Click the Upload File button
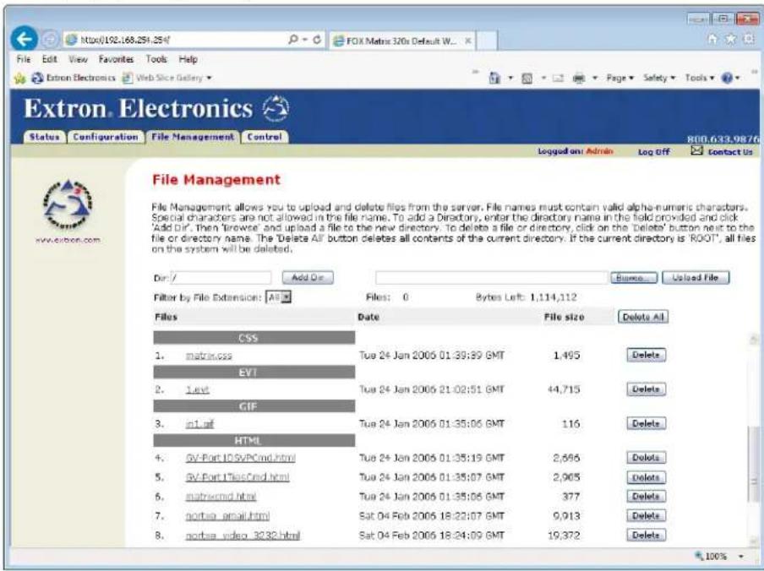This screenshot has height=571, width=764. [x=696, y=277]
